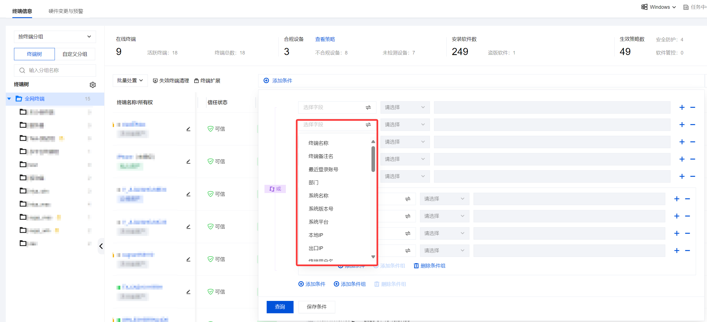Click the plus icon on first condition row

click(x=682, y=107)
